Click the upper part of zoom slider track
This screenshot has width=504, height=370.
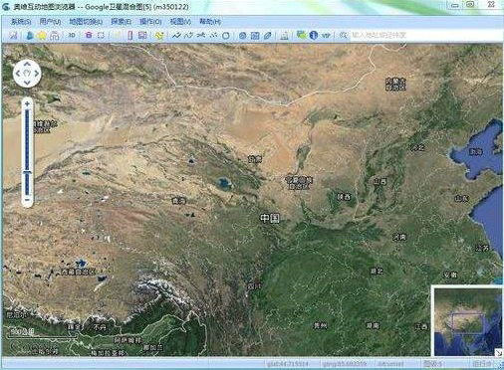pos(27,139)
